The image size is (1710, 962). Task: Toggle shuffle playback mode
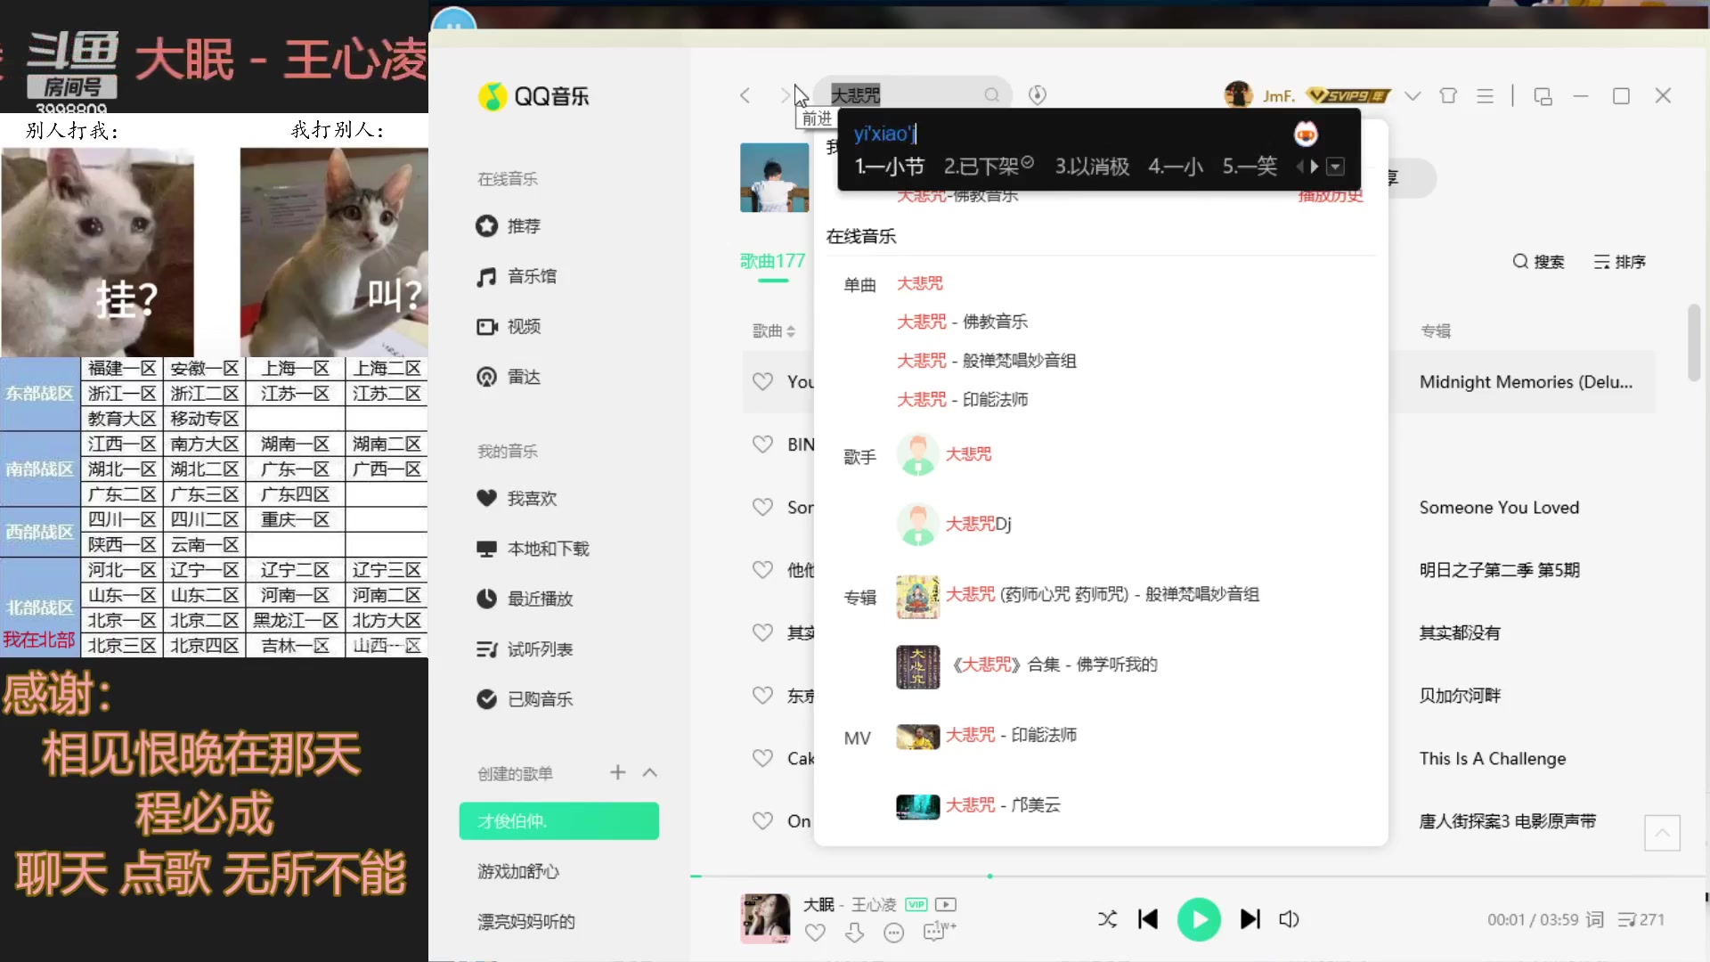click(1107, 919)
